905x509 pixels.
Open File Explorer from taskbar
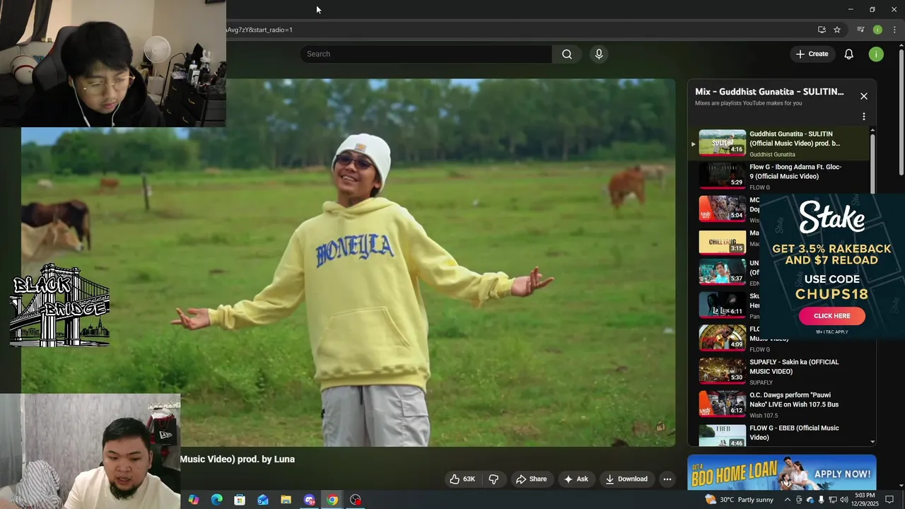pos(286,500)
